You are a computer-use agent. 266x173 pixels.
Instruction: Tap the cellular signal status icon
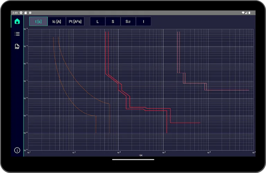pyautogui.click(x=246, y=13)
